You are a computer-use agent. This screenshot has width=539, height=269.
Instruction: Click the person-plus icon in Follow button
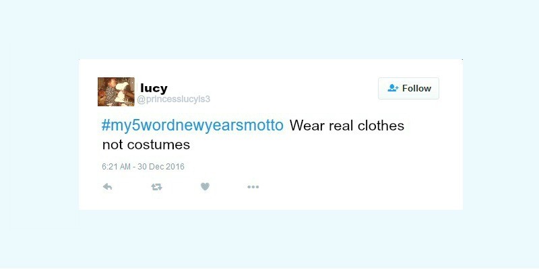393,88
